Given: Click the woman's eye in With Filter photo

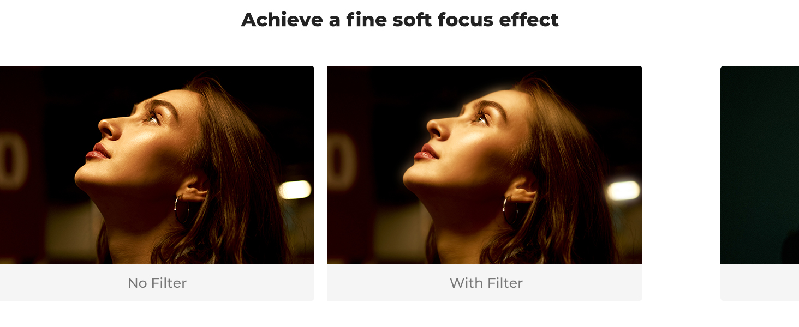Looking at the screenshot, I should click(481, 117).
